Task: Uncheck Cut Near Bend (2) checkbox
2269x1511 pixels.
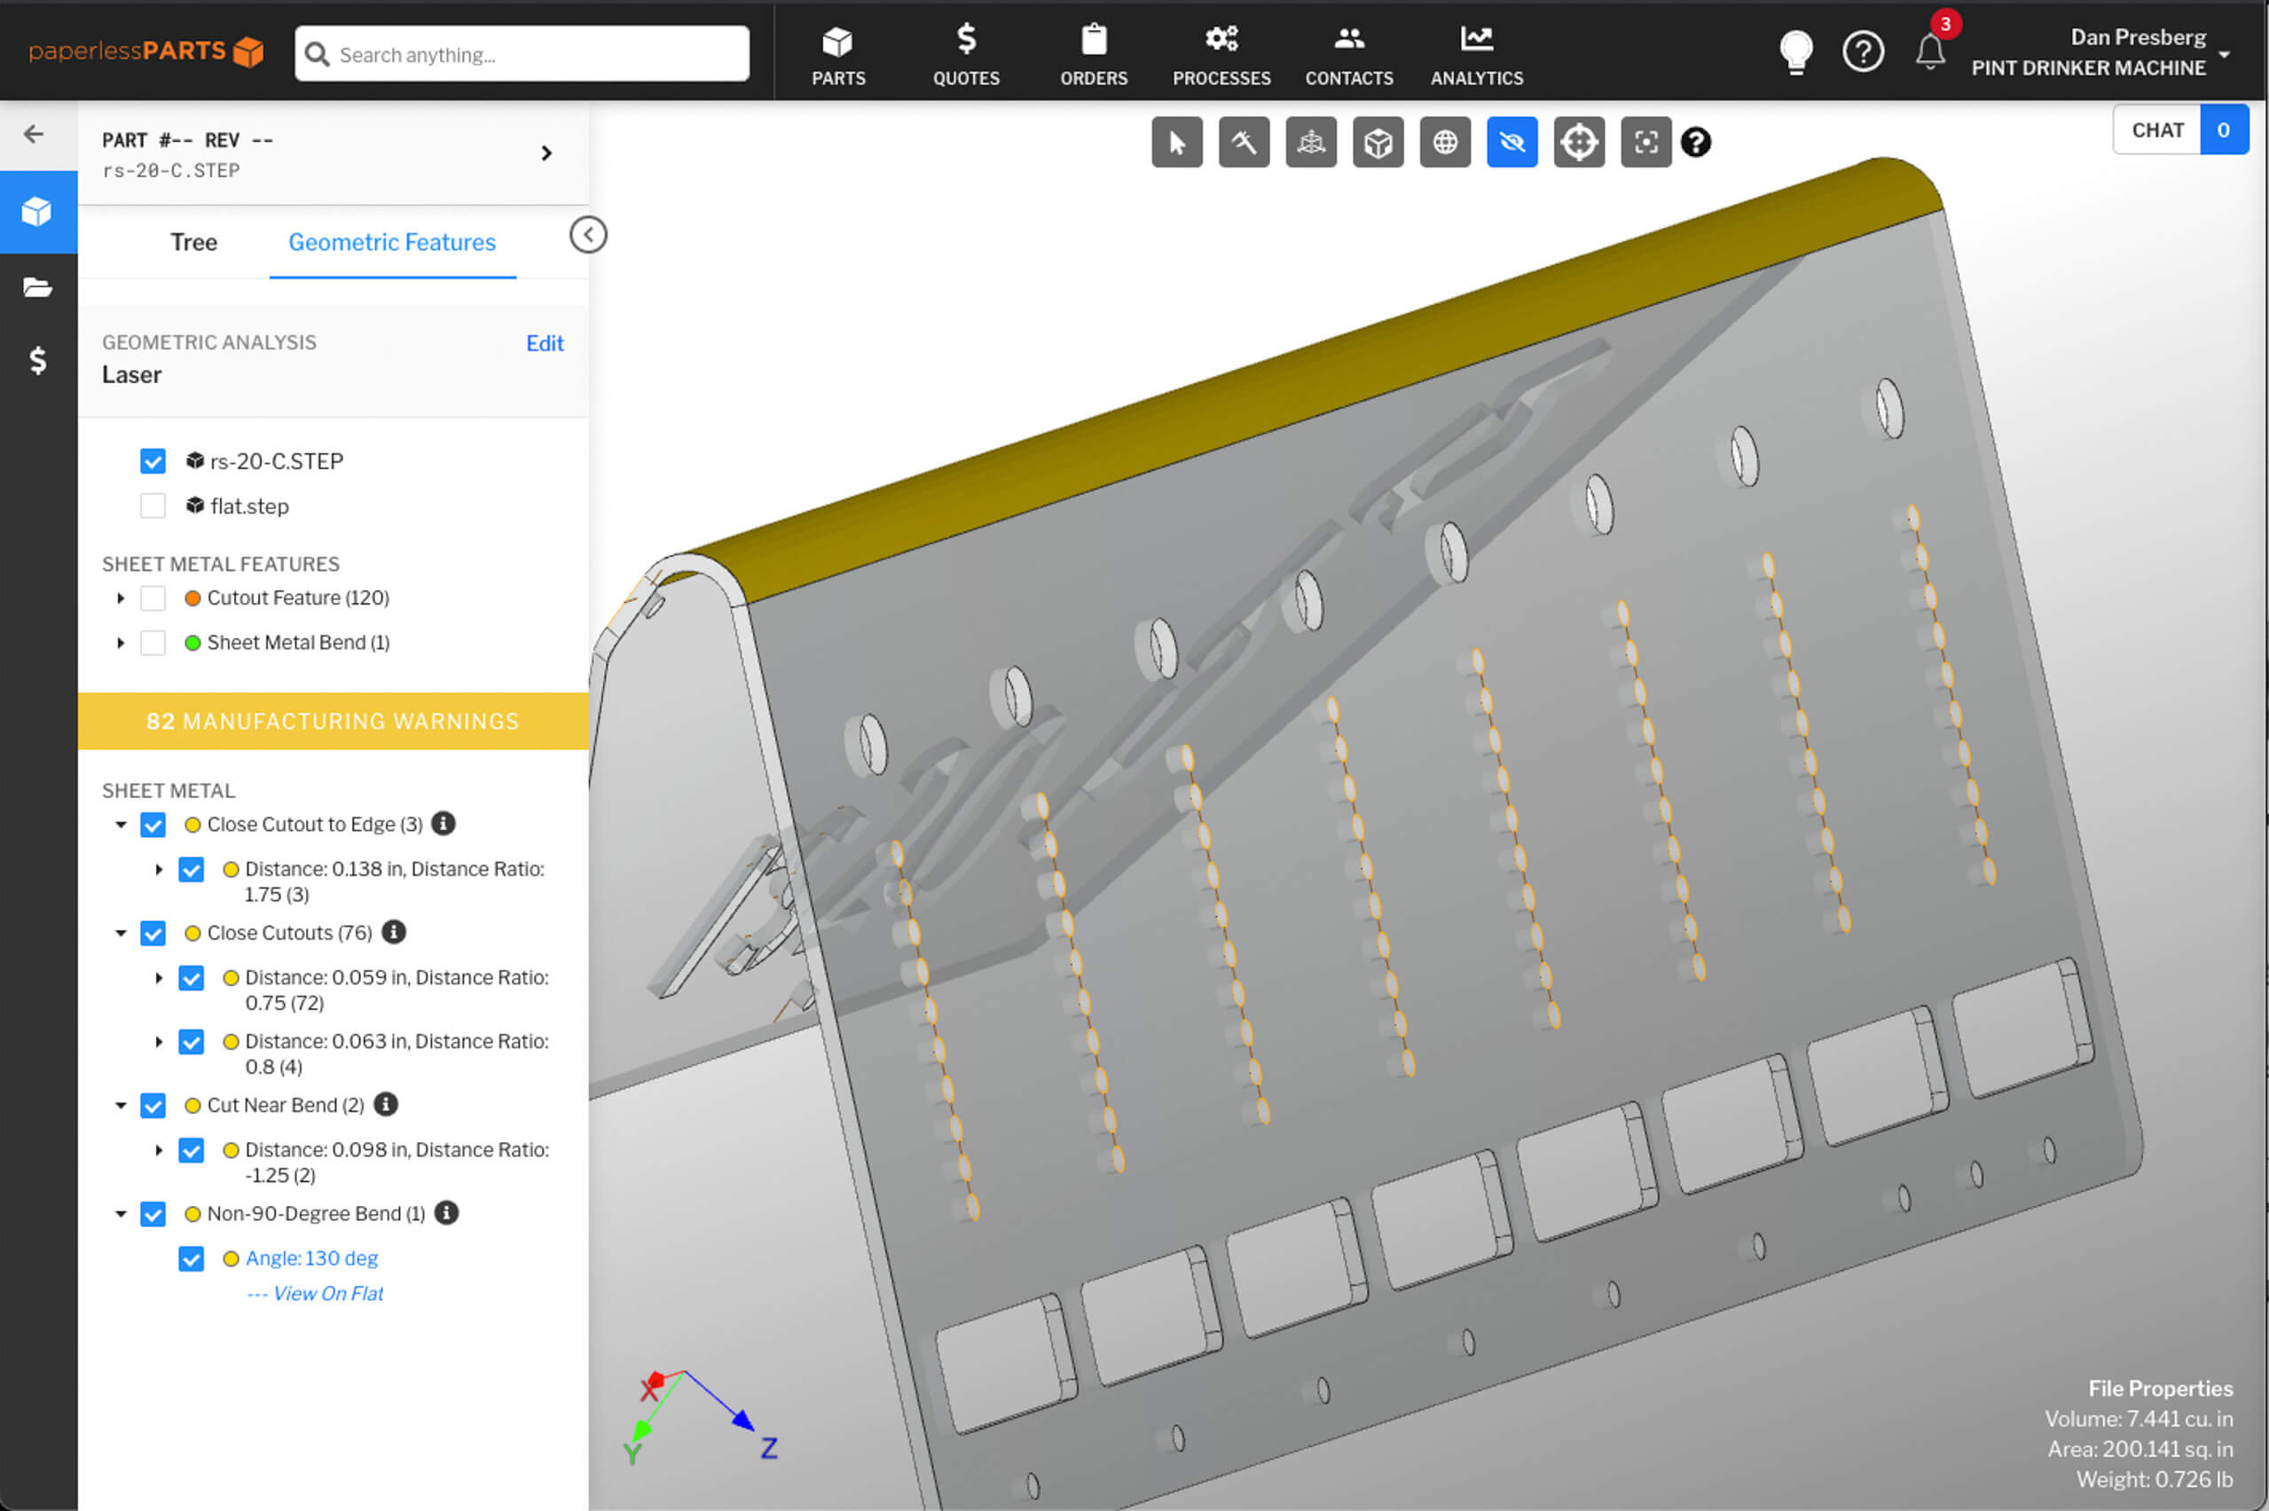Action: (153, 1105)
